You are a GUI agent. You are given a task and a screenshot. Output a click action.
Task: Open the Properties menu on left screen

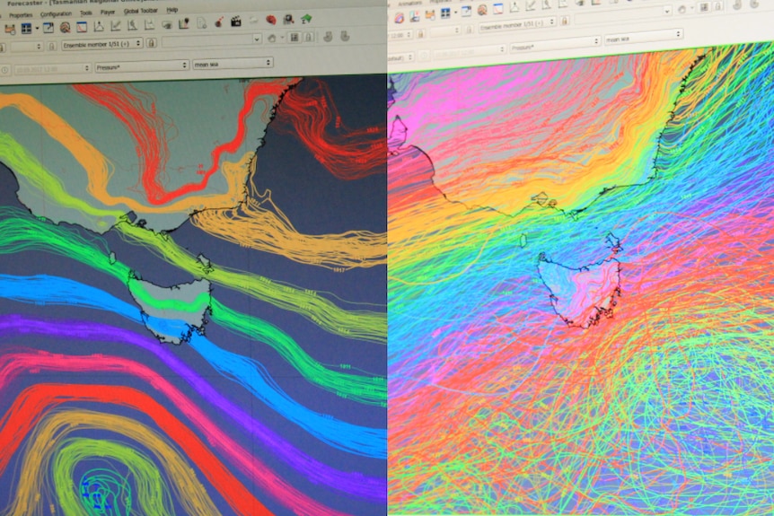point(21,15)
